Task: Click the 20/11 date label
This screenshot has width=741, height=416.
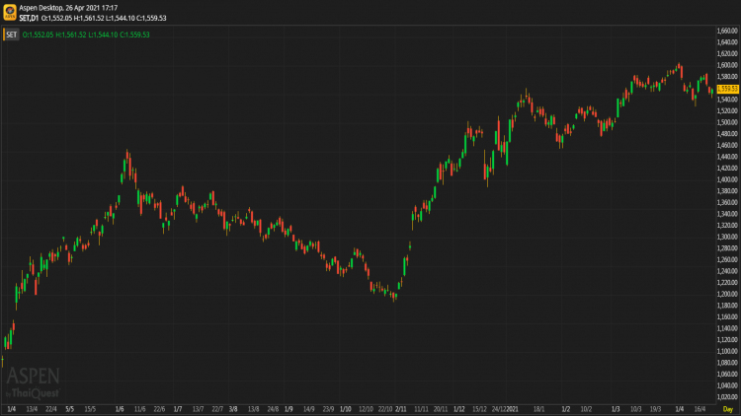Action: coord(441,409)
